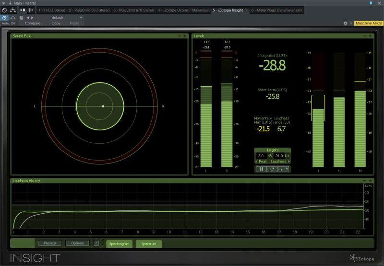Click the left channel-editor icon with mic
Viewport: 384px width, 266px height.
[x=23, y=10]
